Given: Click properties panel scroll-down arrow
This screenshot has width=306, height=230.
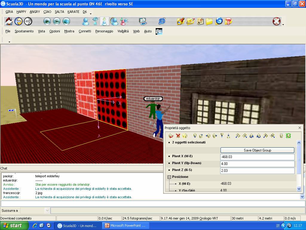Looking at the screenshot, I should click(299, 189).
